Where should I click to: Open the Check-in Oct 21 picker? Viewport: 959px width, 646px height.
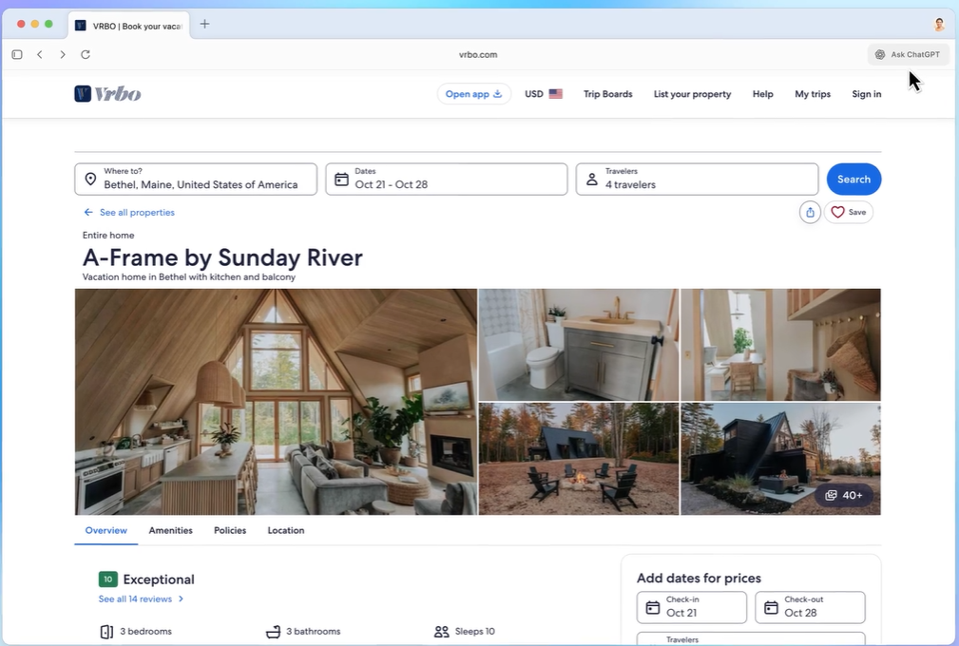click(692, 607)
